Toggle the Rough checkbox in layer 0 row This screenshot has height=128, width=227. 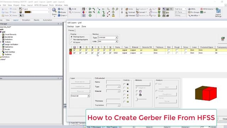click(x=177, y=50)
